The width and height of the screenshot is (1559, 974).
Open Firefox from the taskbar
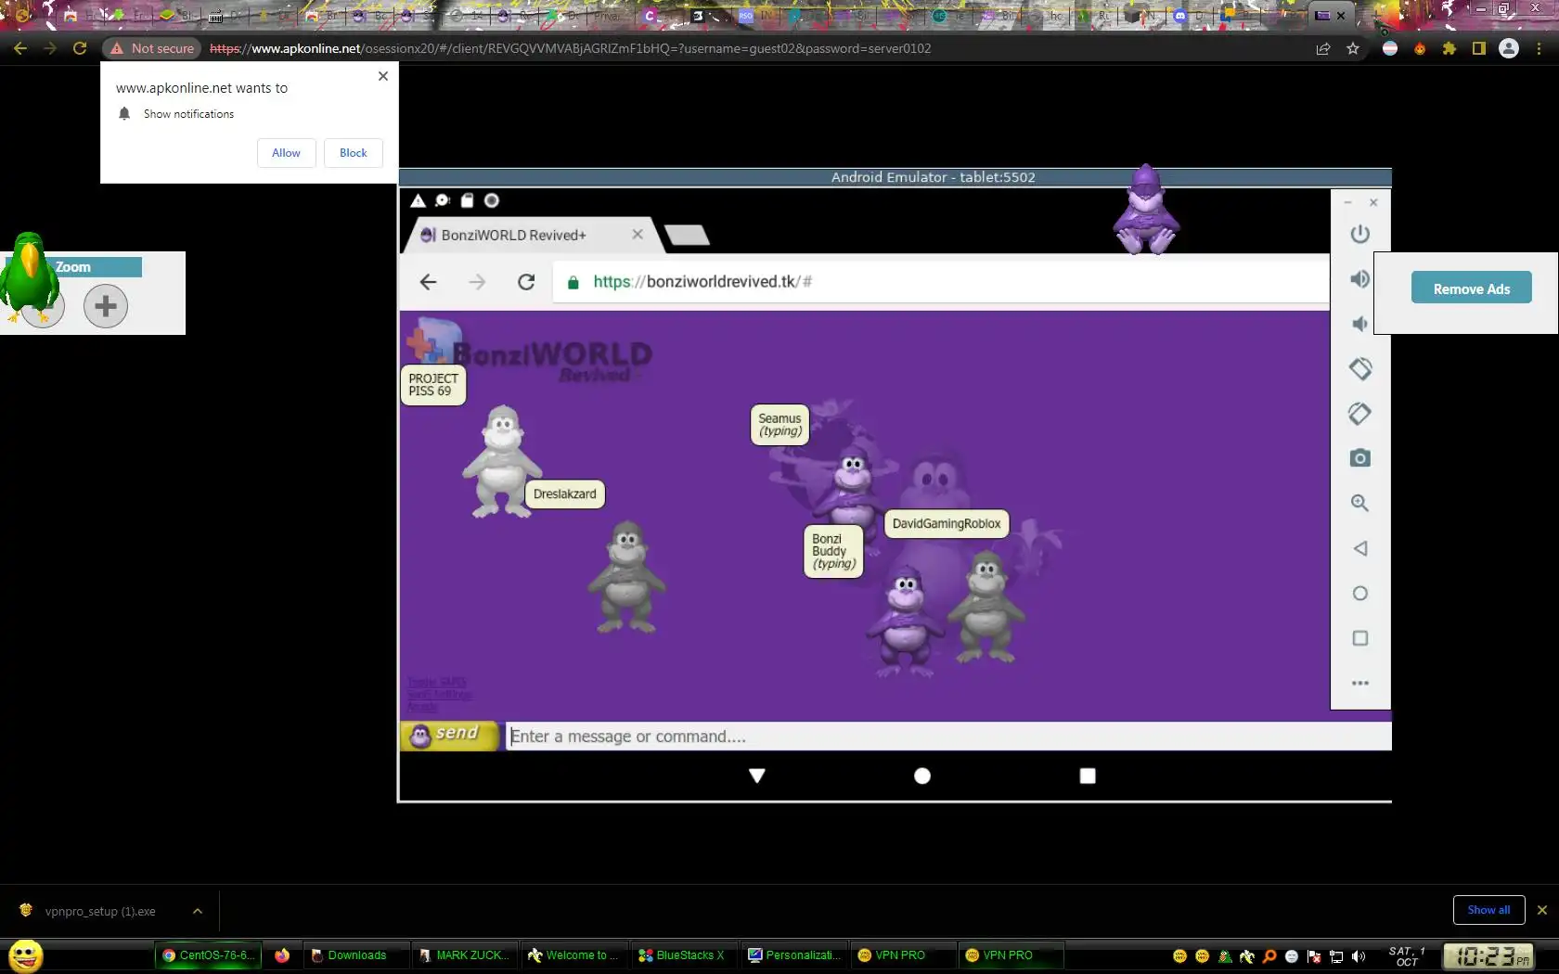click(282, 955)
